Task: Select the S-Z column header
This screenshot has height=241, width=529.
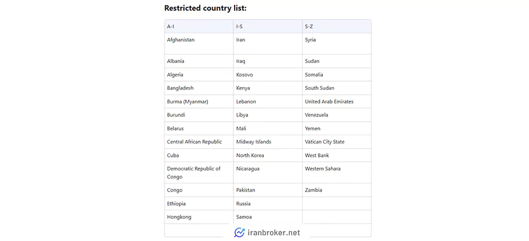Action: (x=337, y=26)
